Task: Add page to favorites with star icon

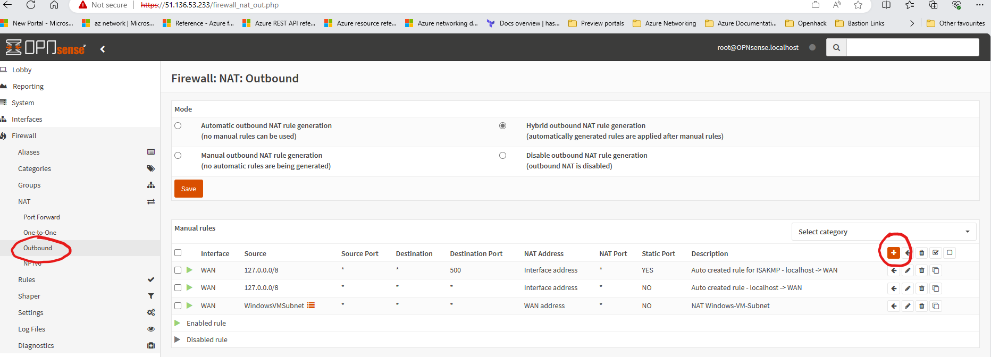Action: (858, 5)
